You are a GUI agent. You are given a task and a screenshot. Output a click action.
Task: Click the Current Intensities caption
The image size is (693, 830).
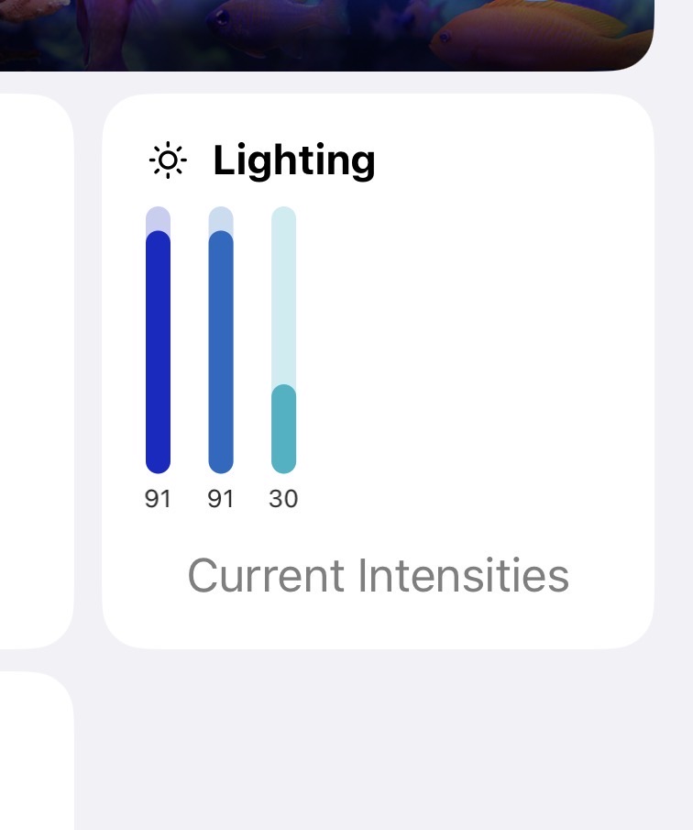379,575
